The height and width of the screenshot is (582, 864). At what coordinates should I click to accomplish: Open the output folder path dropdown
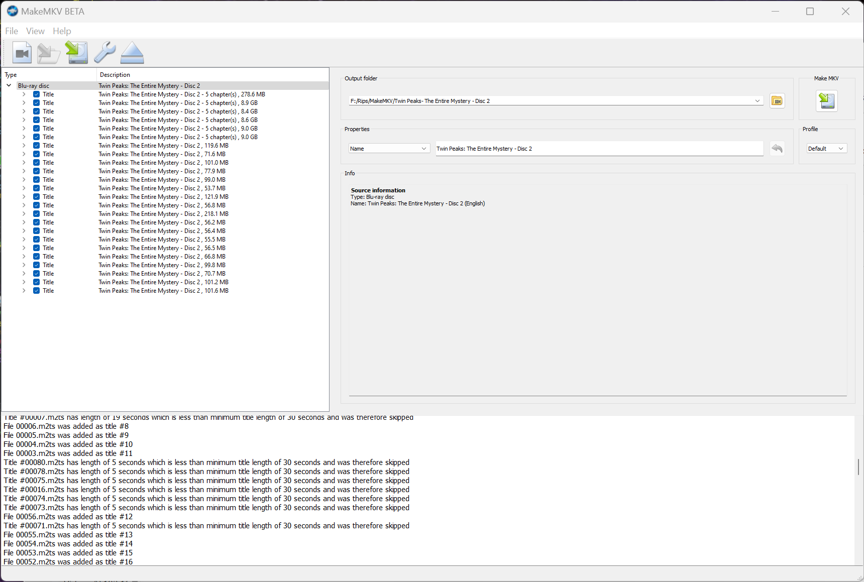758,101
